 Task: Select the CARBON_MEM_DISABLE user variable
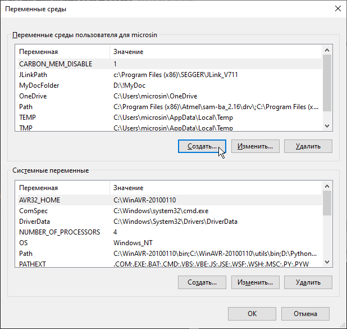170,64
